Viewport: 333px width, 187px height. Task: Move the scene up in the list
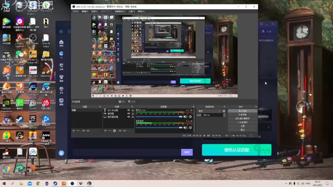click(x=84, y=131)
